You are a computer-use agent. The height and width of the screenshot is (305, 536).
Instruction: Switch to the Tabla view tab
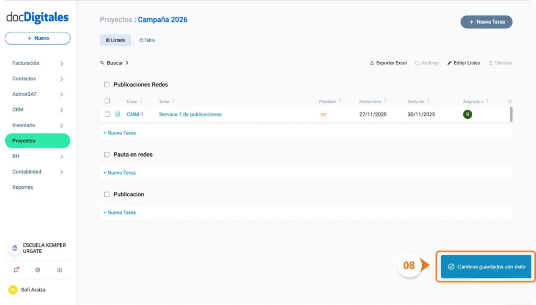(147, 40)
